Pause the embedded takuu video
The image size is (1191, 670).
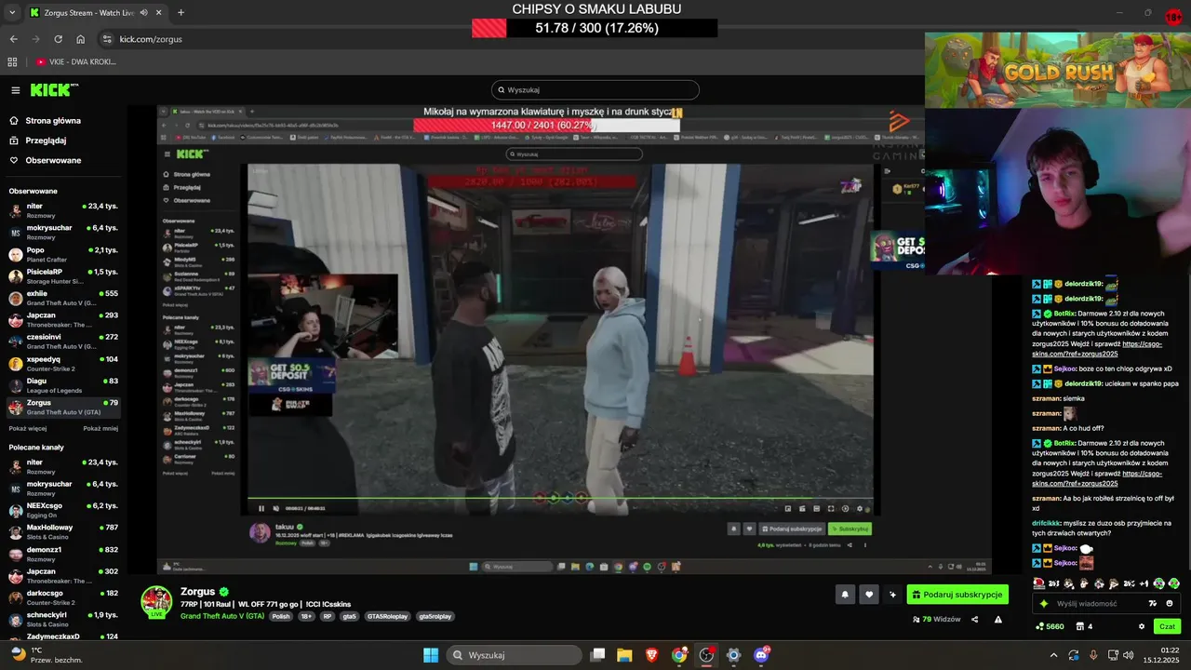coord(261,508)
